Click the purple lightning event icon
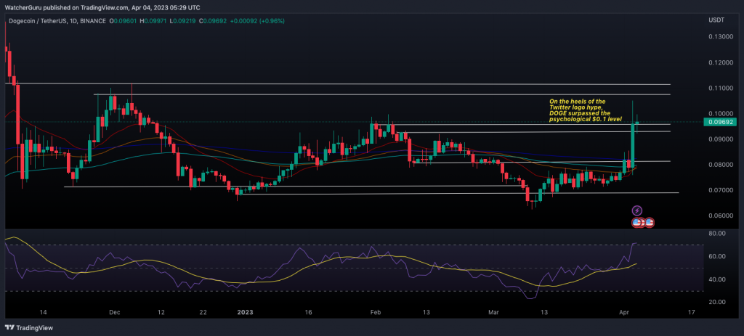The width and height of the screenshot is (744, 336). [637, 210]
